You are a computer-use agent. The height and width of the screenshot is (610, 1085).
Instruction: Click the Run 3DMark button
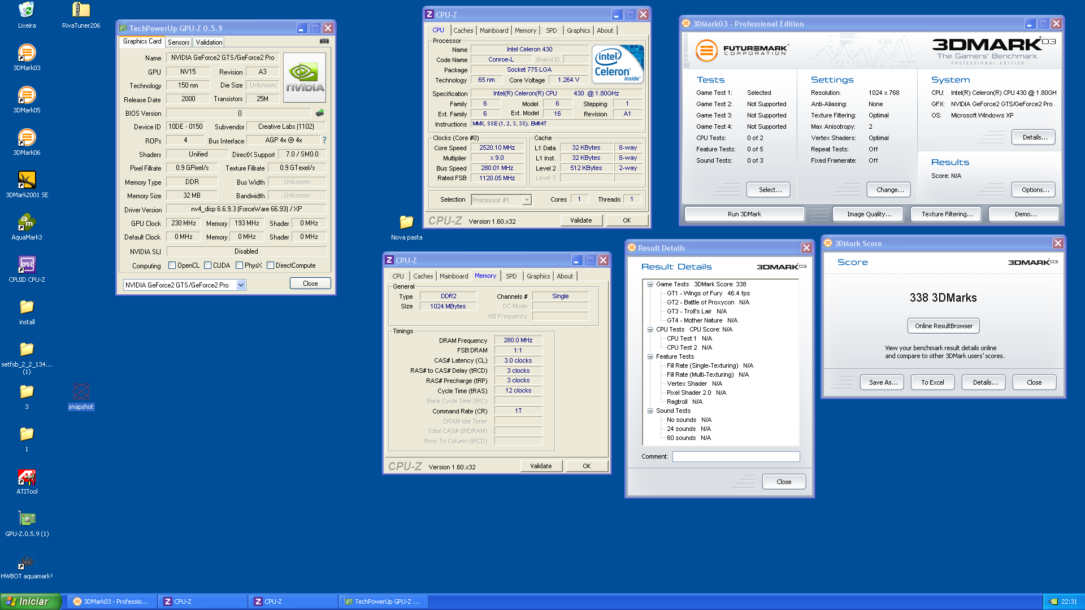(x=744, y=214)
